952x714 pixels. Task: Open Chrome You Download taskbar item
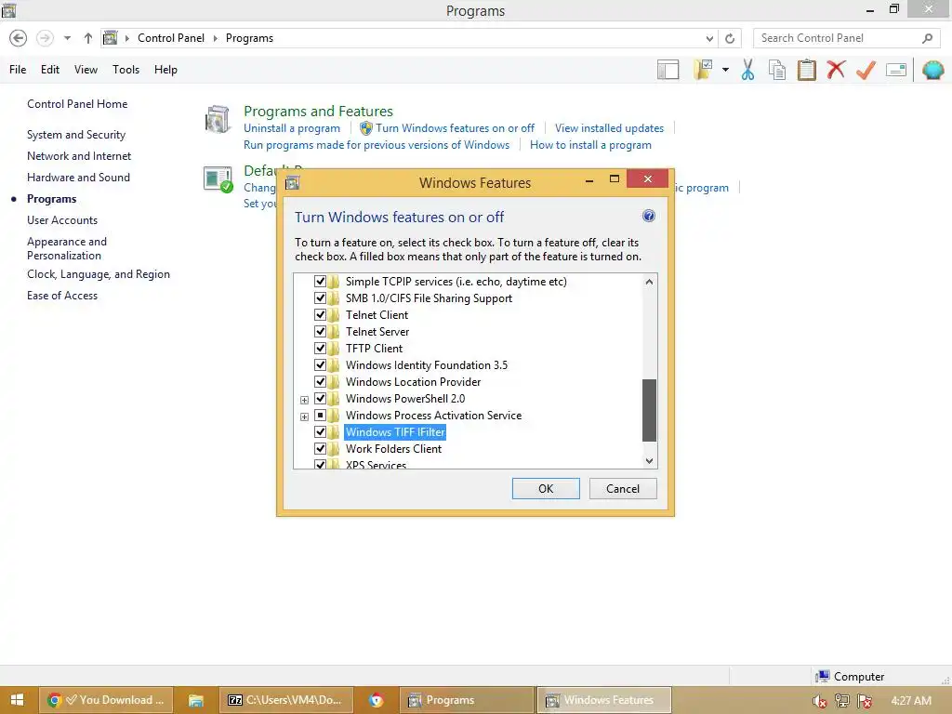point(107,700)
